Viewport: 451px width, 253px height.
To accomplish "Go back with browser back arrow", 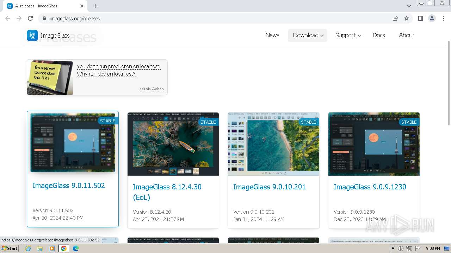I will [8, 18].
